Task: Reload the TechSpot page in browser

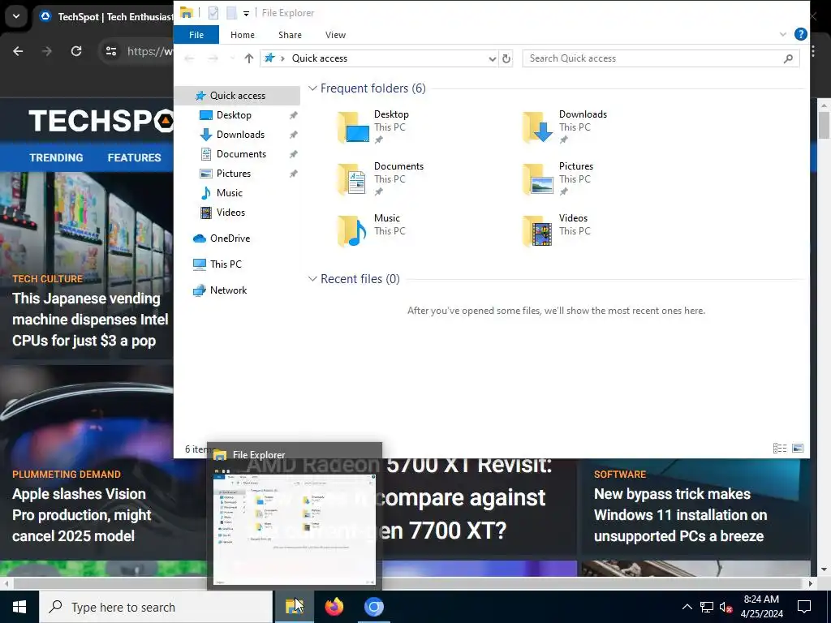Action: point(76,51)
